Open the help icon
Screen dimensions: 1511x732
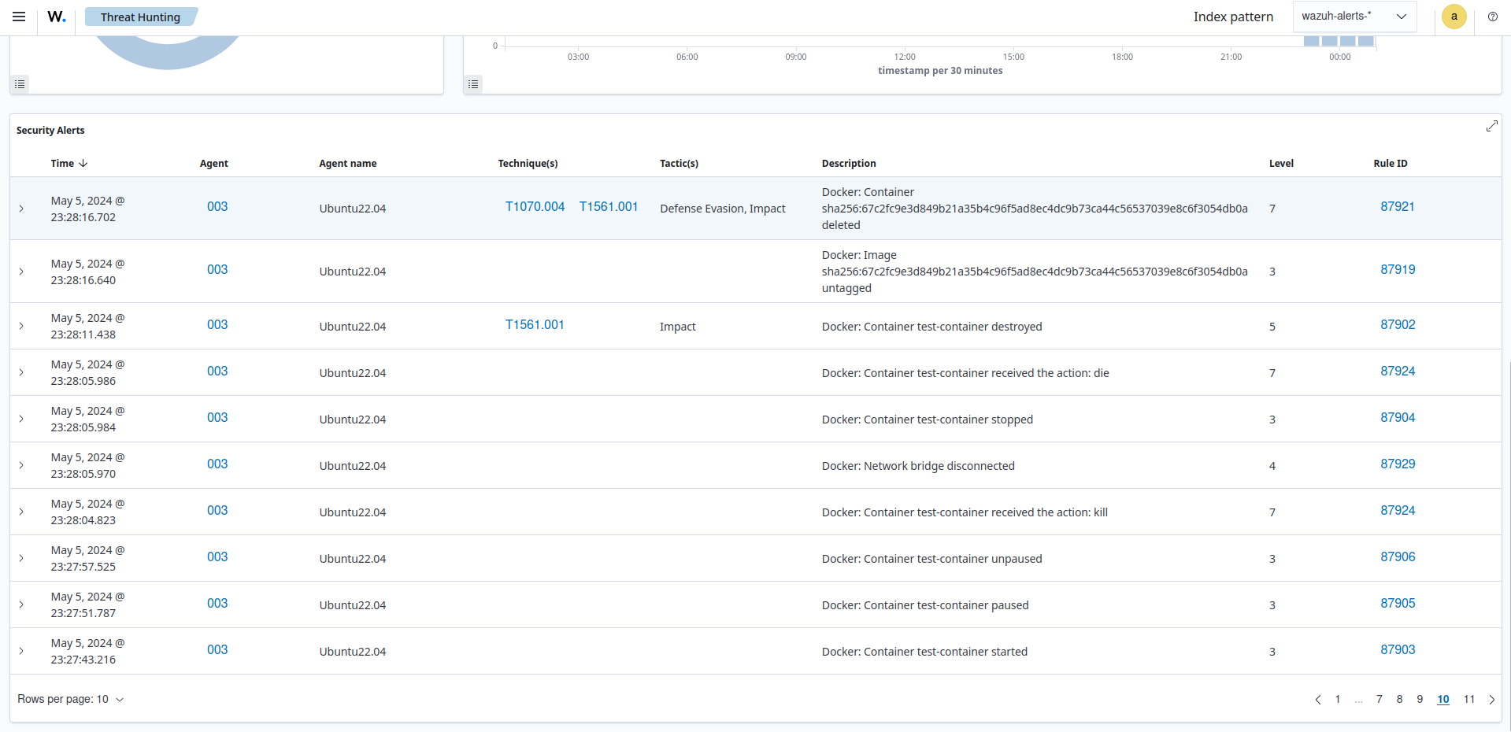[1493, 17]
